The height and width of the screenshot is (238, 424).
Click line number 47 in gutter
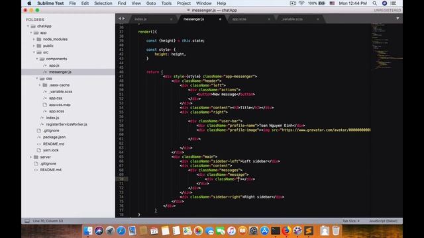121,77
